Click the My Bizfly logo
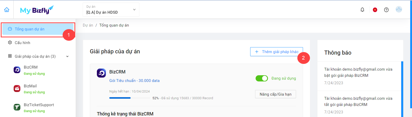This screenshot has height=117, width=412. (x=37, y=10)
